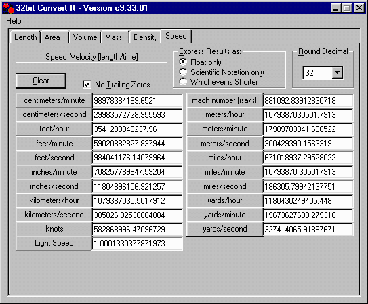Click the Round Decimal value field showing 32
Screen dimensions: 368x304
click(317, 72)
